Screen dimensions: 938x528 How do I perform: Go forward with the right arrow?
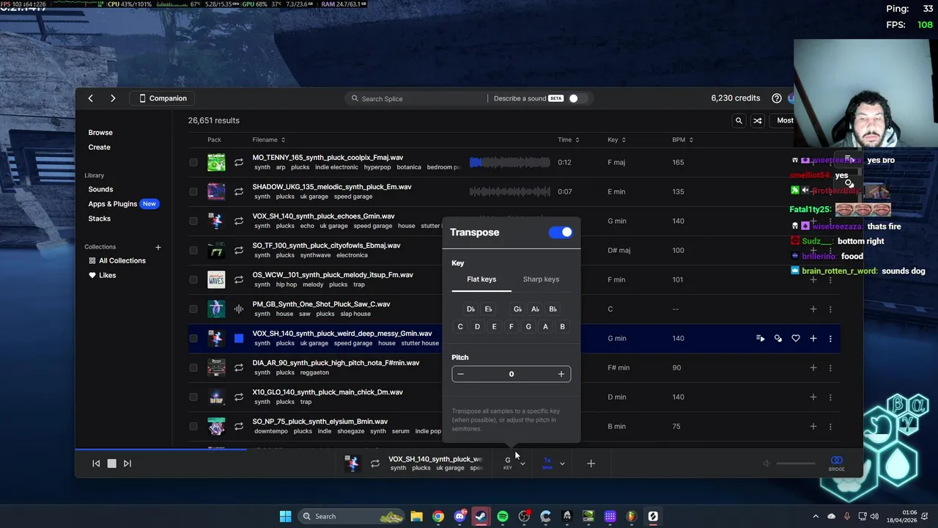point(113,98)
